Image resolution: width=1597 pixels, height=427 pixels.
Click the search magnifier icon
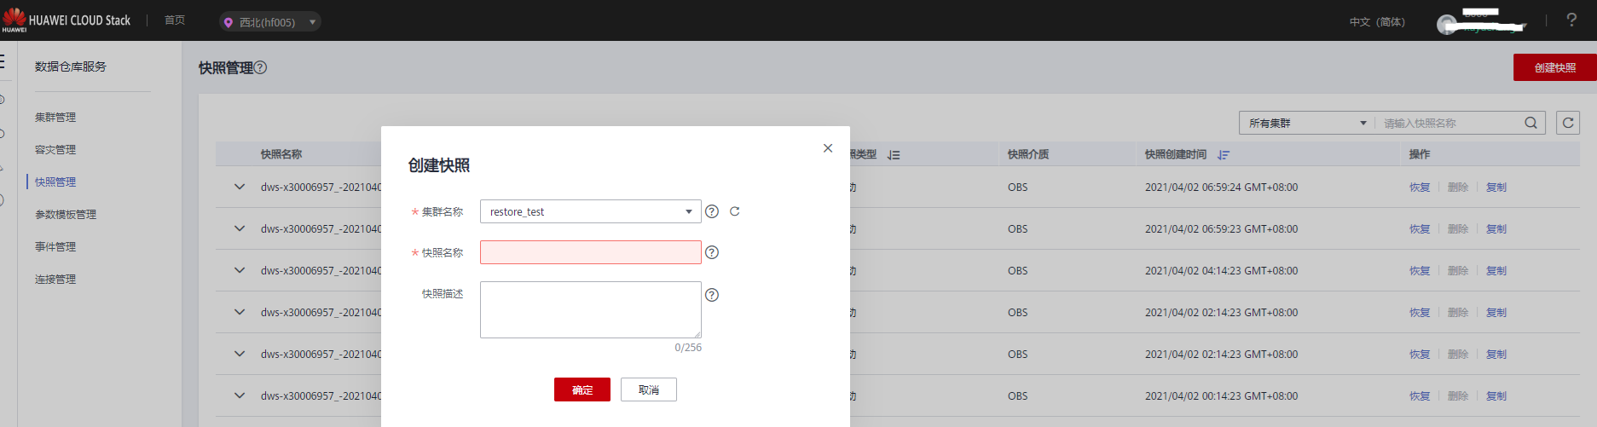pos(1530,123)
